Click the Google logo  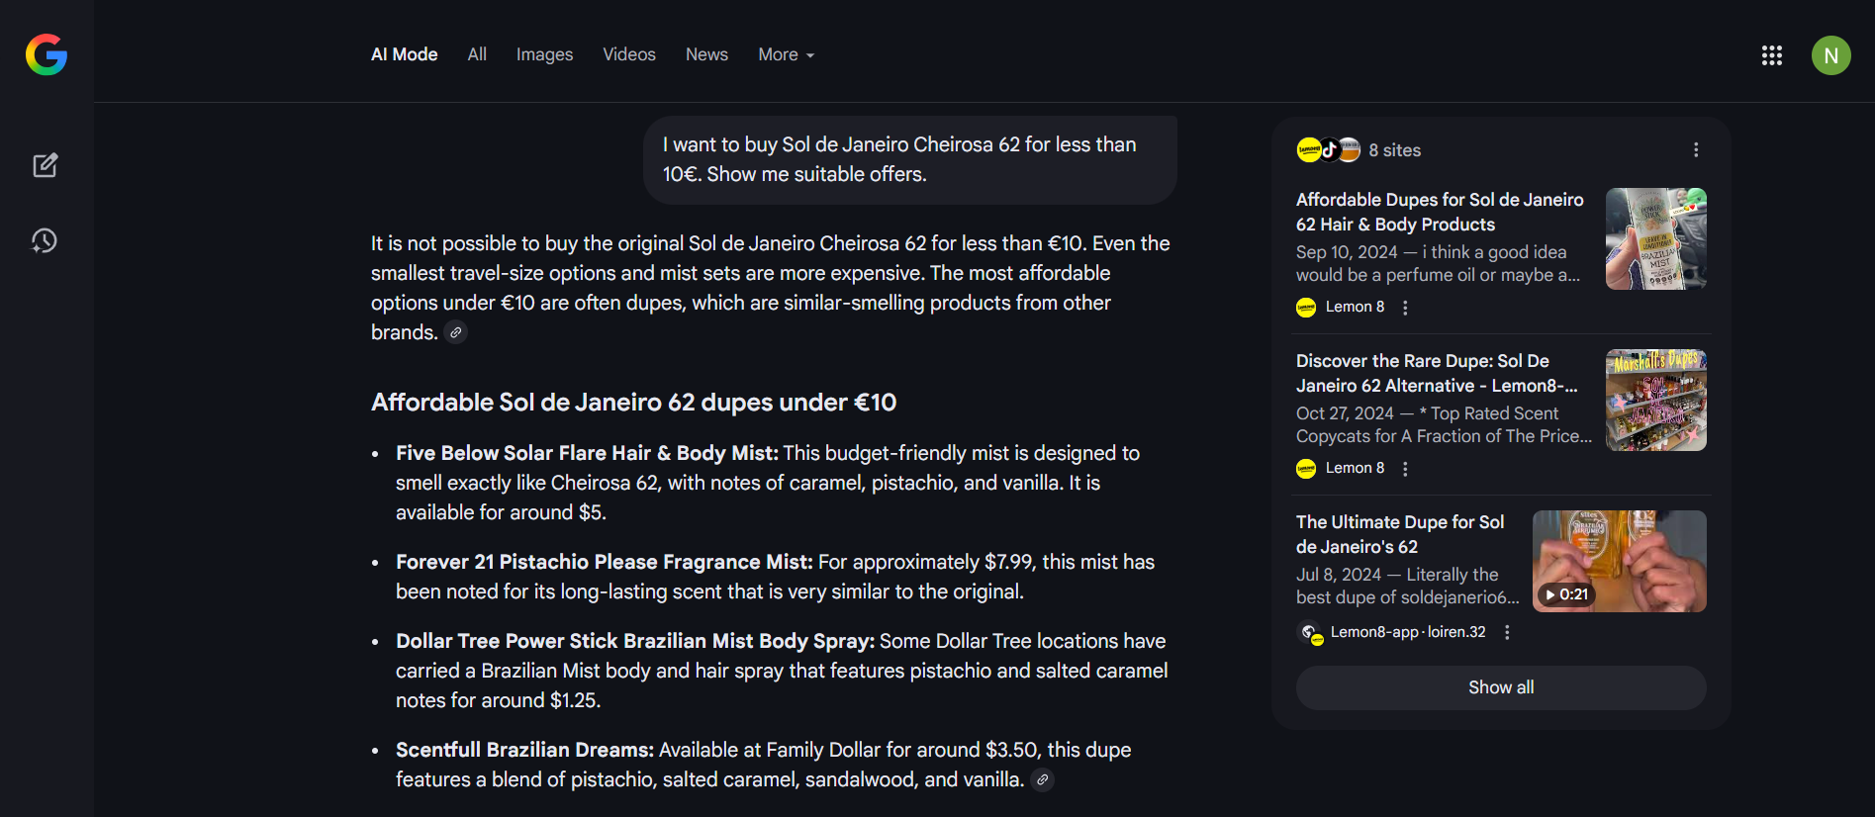(47, 54)
